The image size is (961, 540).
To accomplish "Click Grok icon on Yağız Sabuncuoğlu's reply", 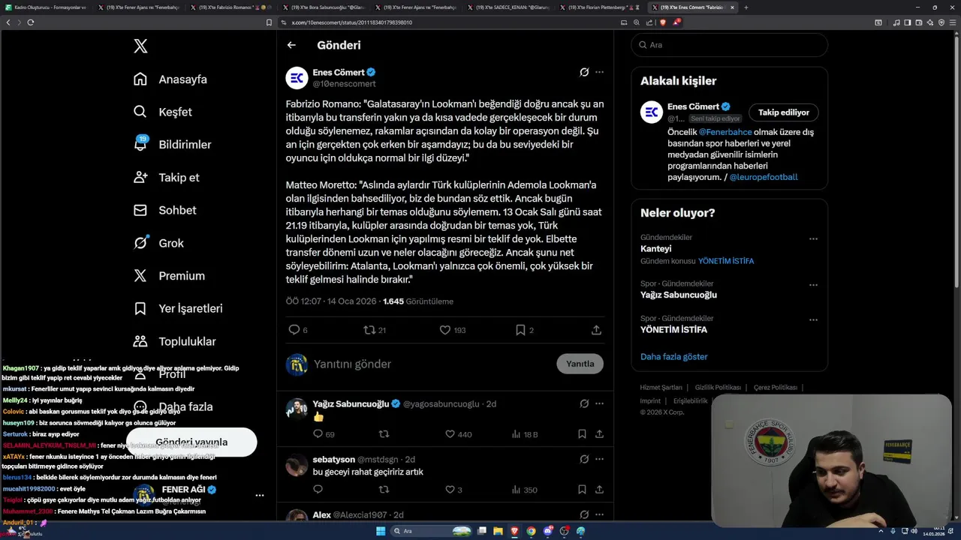I will pyautogui.click(x=584, y=403).
